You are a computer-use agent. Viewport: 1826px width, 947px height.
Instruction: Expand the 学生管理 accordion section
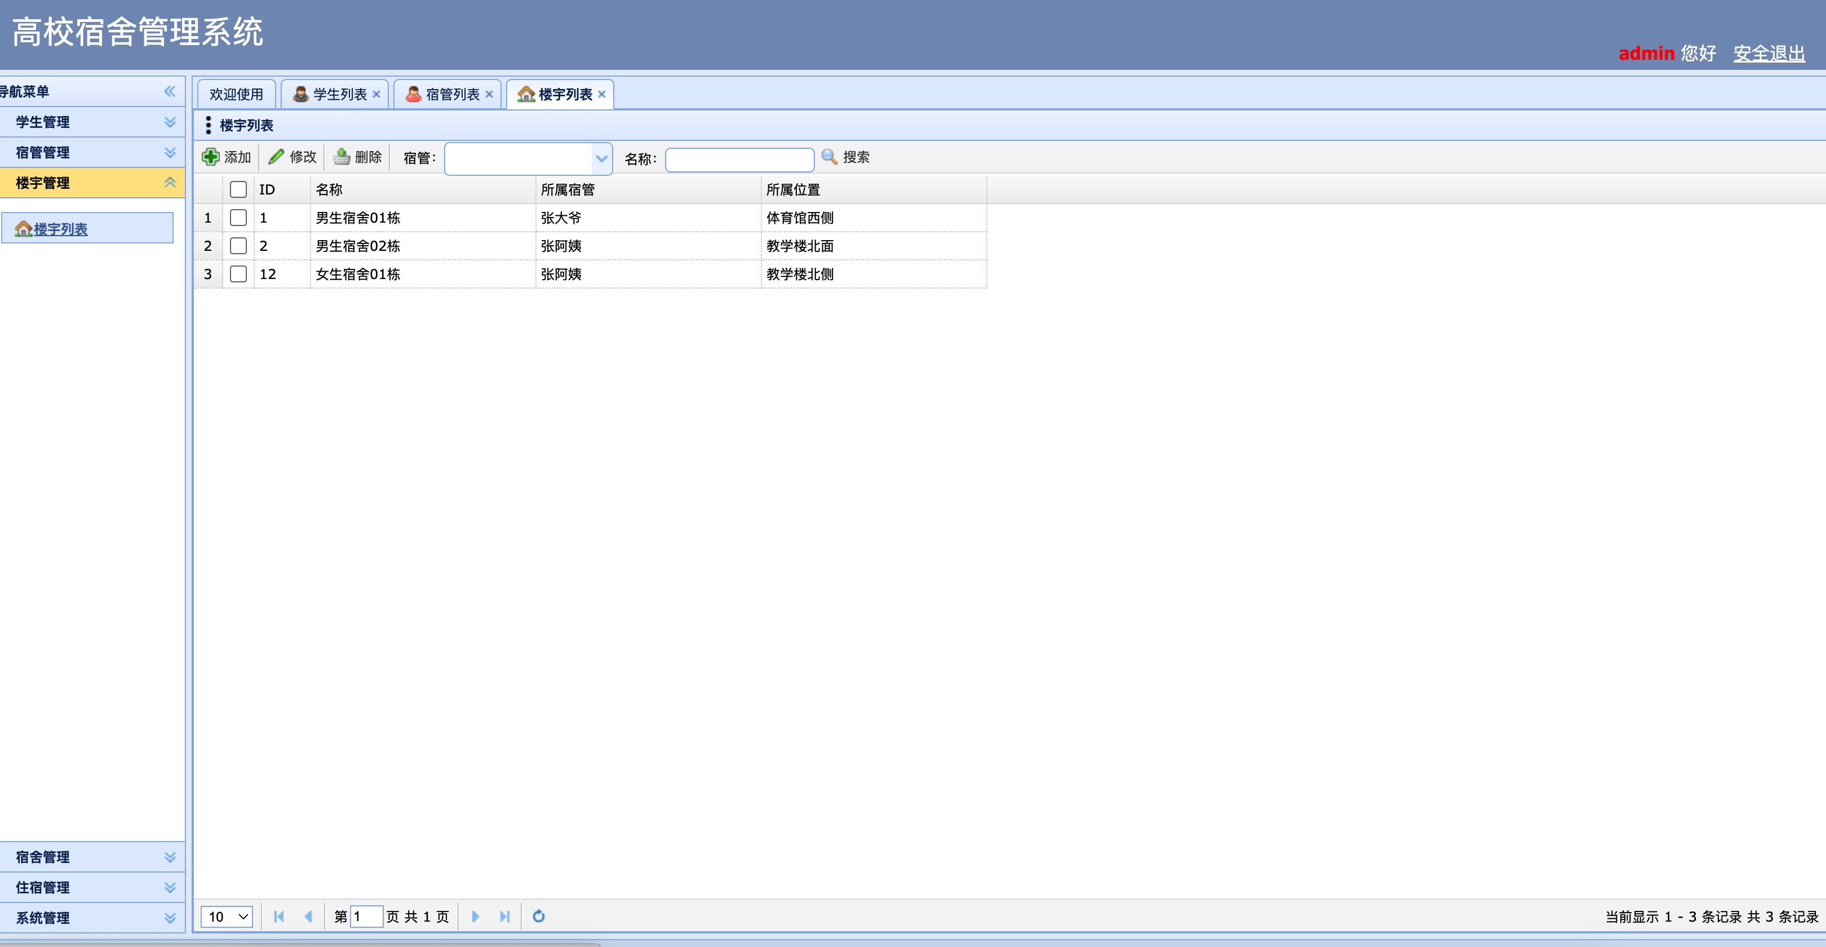(92, 122)
